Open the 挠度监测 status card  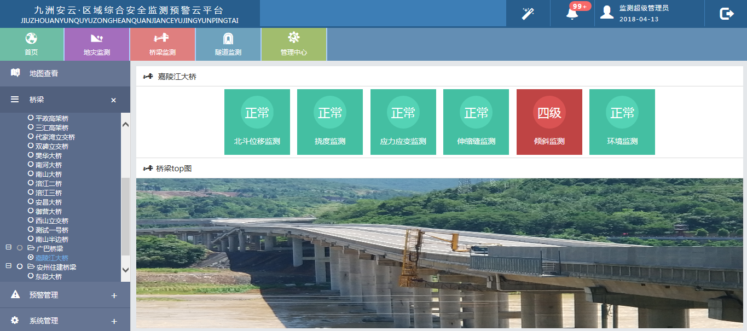tap(330, 122)
